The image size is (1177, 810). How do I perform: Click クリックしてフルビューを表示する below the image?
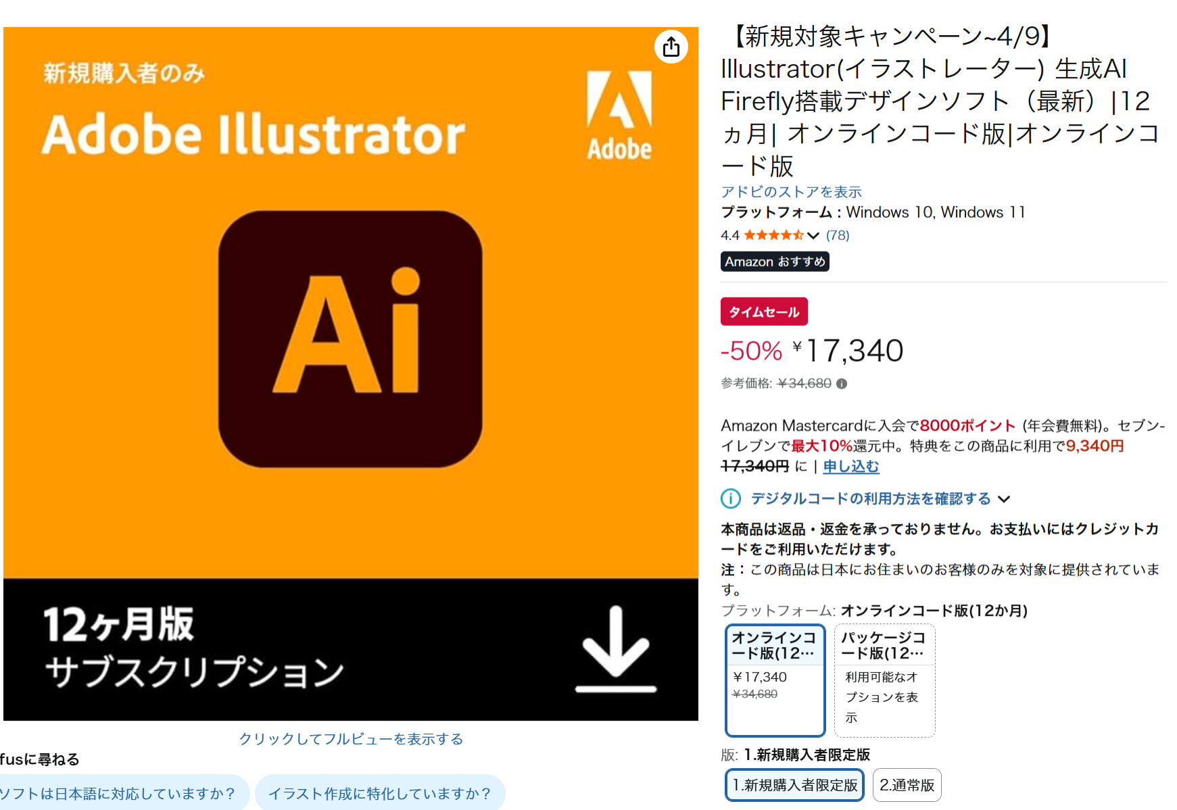[351, 739]
